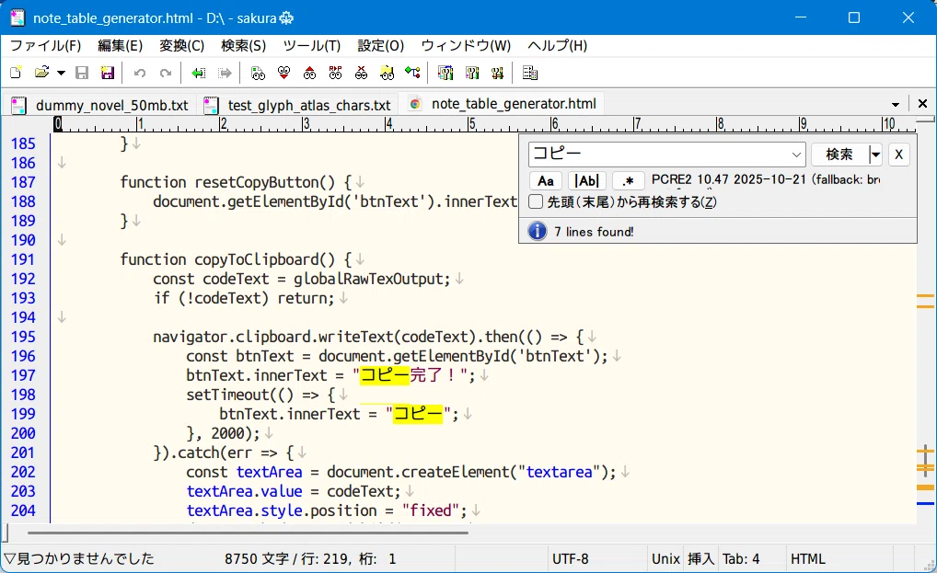Viewport: 937px width, 573px height.
Task: Close the search panel with X button
Action: pos(898,155)
